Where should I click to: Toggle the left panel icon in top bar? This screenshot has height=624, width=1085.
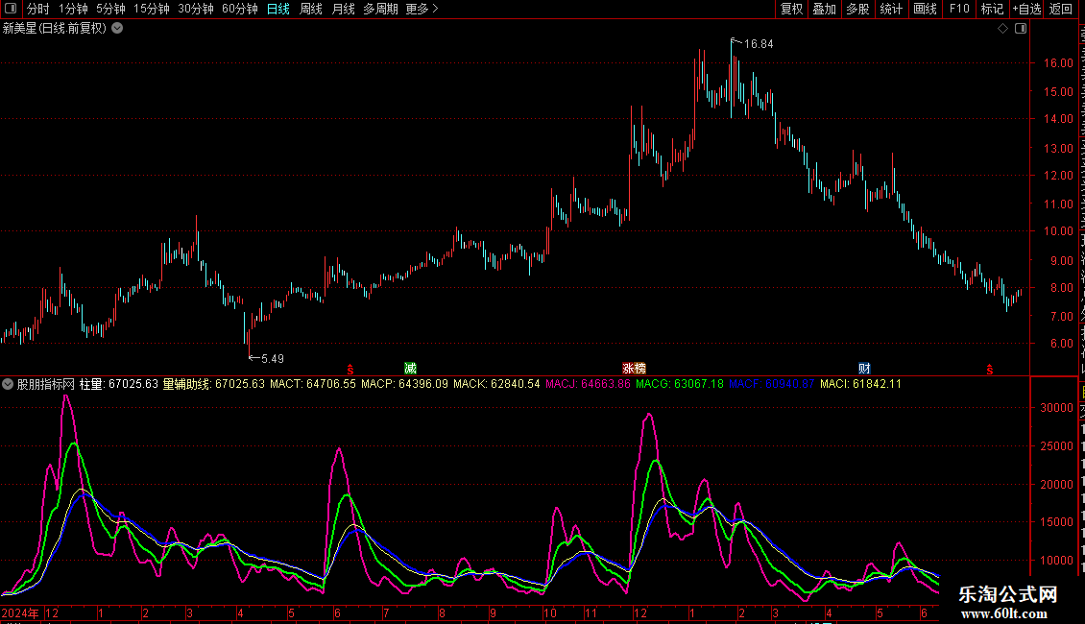pyautogui.click(x=11, y=9)
